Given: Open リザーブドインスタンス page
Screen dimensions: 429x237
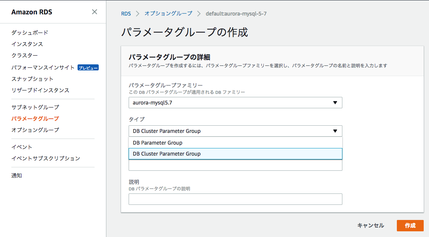Looking at the screenshot, I should [x=40, y=90].
